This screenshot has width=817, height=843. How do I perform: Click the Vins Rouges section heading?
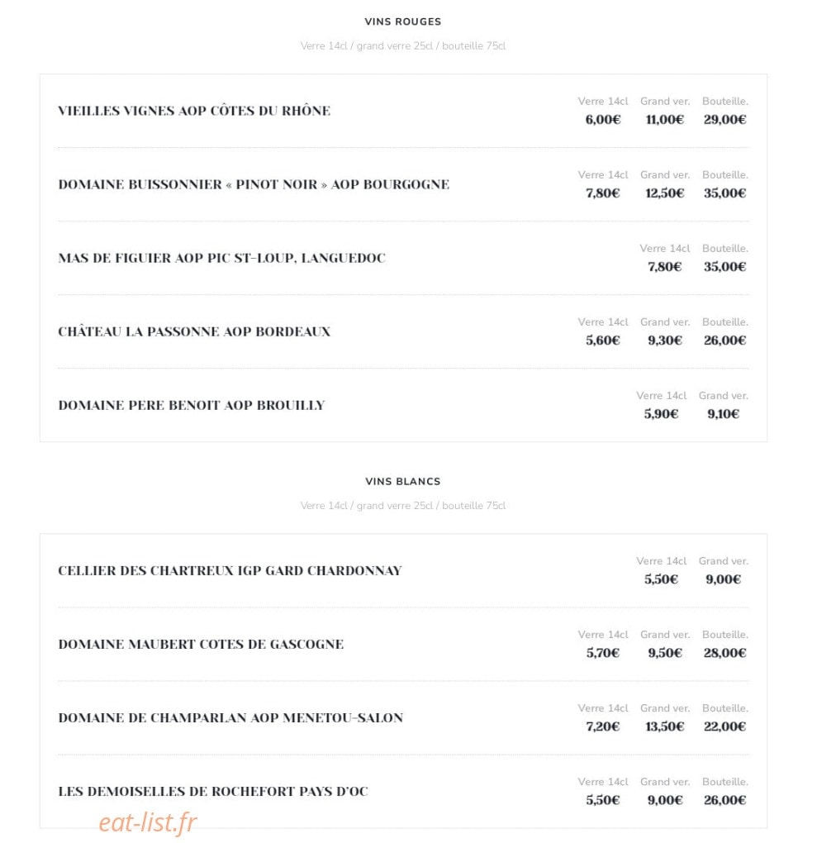(402, 22)
